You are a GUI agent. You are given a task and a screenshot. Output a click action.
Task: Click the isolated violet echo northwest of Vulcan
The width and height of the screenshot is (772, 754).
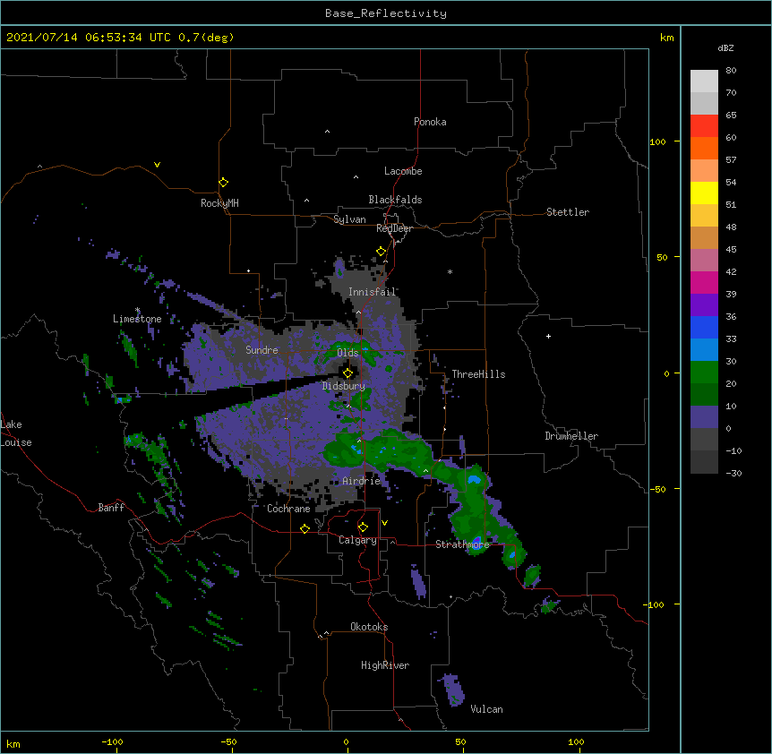coord(452,690)
